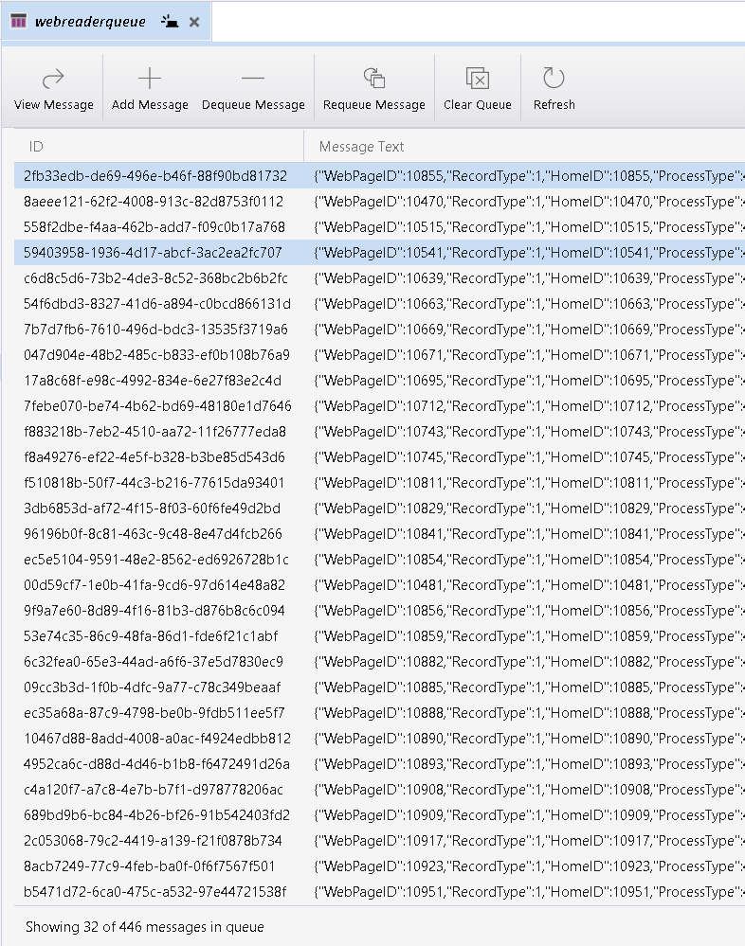This screenshot has height=946, width=745.
Task: Click the 'Showing 32 of 446 messages' status
Action: (x=144, y=927)
